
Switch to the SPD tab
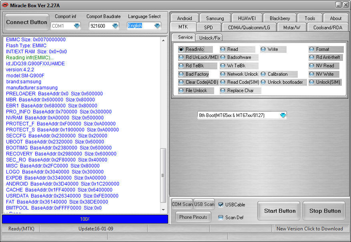209,27
